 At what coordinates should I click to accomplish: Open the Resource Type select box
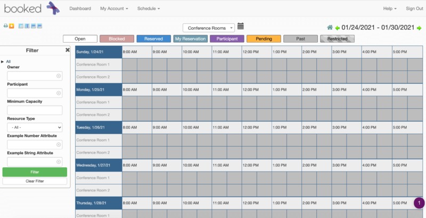coord(35,127)
